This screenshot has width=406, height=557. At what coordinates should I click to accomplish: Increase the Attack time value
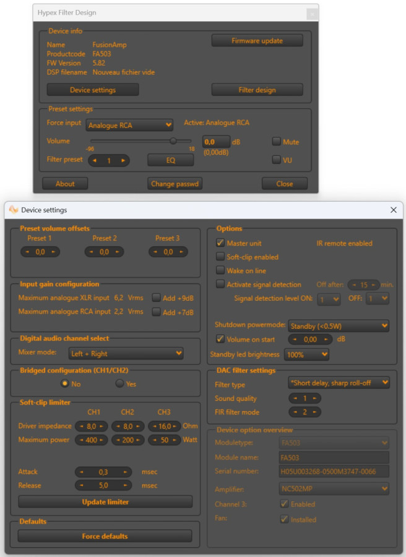point(125,472)
